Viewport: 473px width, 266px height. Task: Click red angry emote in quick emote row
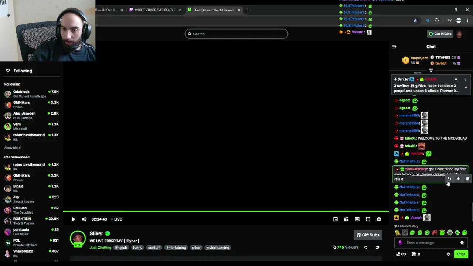[x=435, y=233]
